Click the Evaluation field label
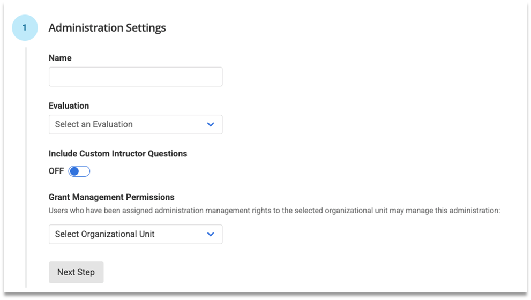This screenshot has width=531, height=300. click(x=69, y=106)
